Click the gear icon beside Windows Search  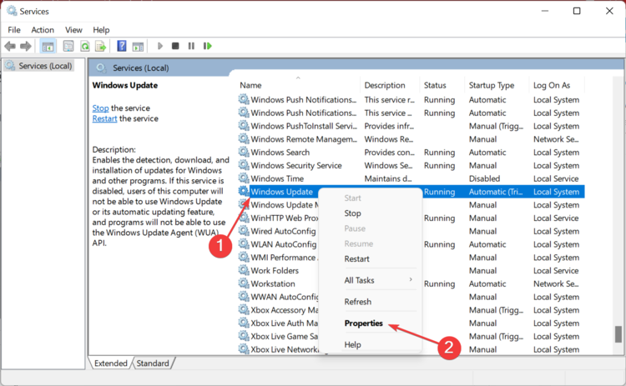(x=244, y=152)
